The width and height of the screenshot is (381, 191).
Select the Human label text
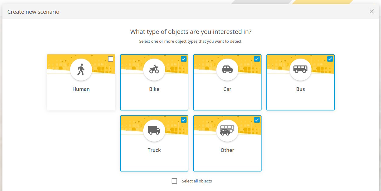[x=81, y=89]
